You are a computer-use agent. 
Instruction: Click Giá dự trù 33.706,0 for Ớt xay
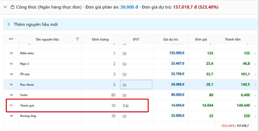pyautogui.click(x=178, y=74)
